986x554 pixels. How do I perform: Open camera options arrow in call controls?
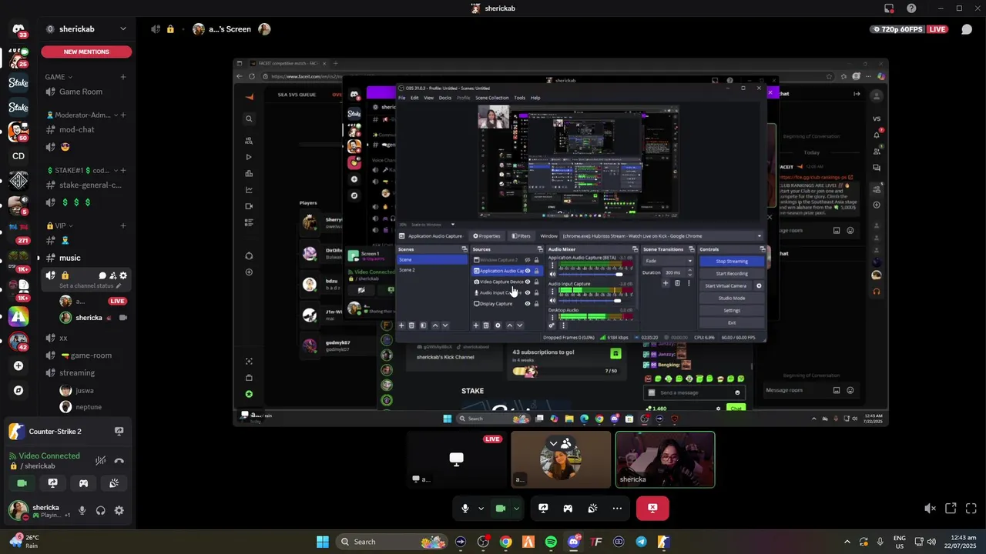point(516,509)
